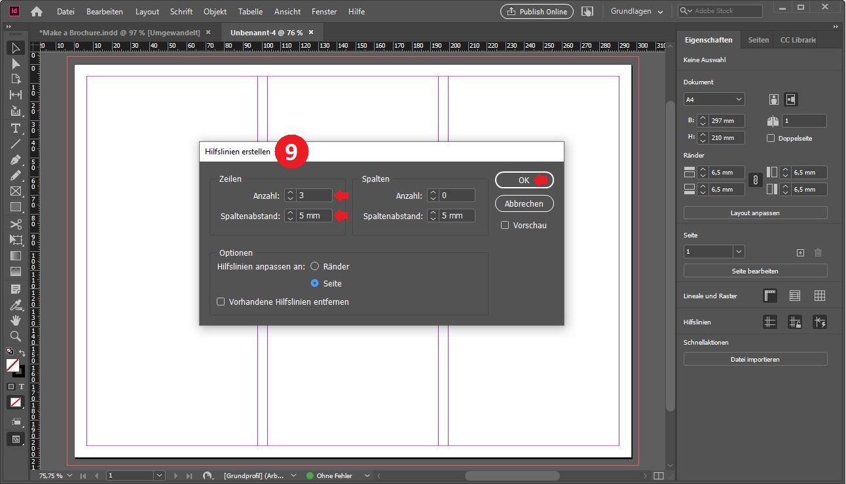The height and width of the screenshot is (484, 846).
Task: Activate the Zoom magnifier tool
Action: point(16,336)
